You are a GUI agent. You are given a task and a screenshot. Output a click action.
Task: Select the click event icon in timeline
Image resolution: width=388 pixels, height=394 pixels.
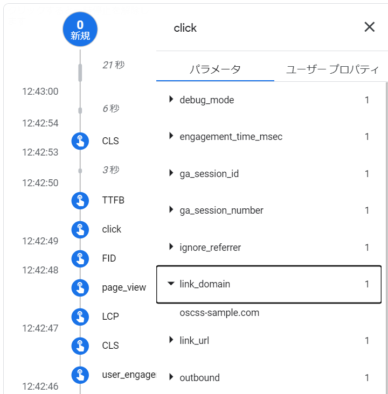click(x=80, y=229)
